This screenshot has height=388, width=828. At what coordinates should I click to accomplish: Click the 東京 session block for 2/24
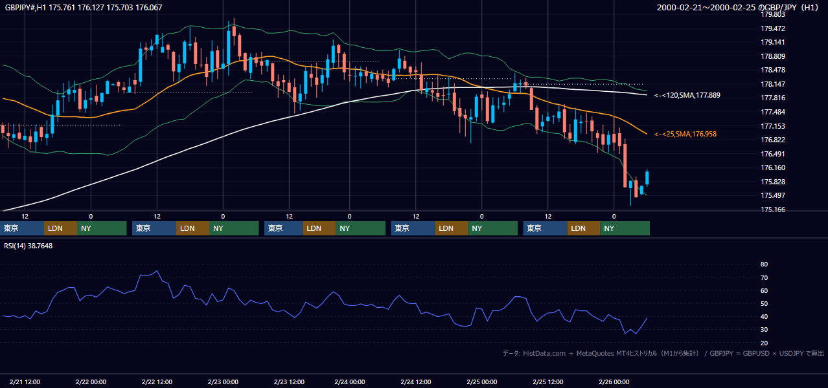pos(413,228)
